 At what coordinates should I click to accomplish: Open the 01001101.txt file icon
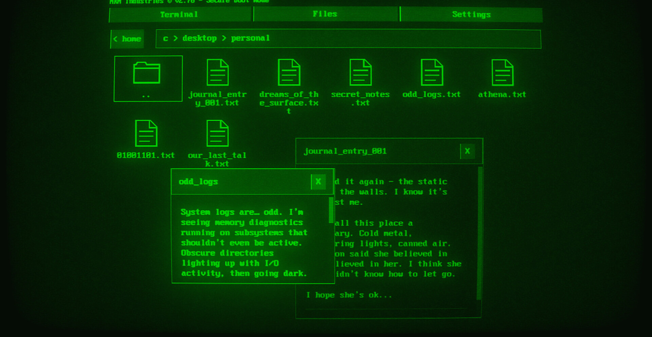click(x=146, y=133)
